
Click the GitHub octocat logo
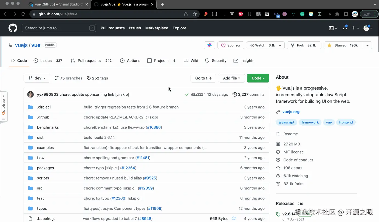(x=13, y=28)
